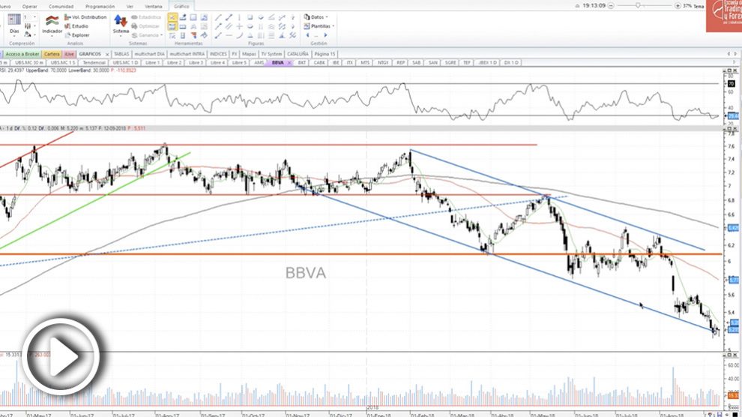Click the Optimizar system option
Screen dimensions: 742x417
(x=145, y=26)
